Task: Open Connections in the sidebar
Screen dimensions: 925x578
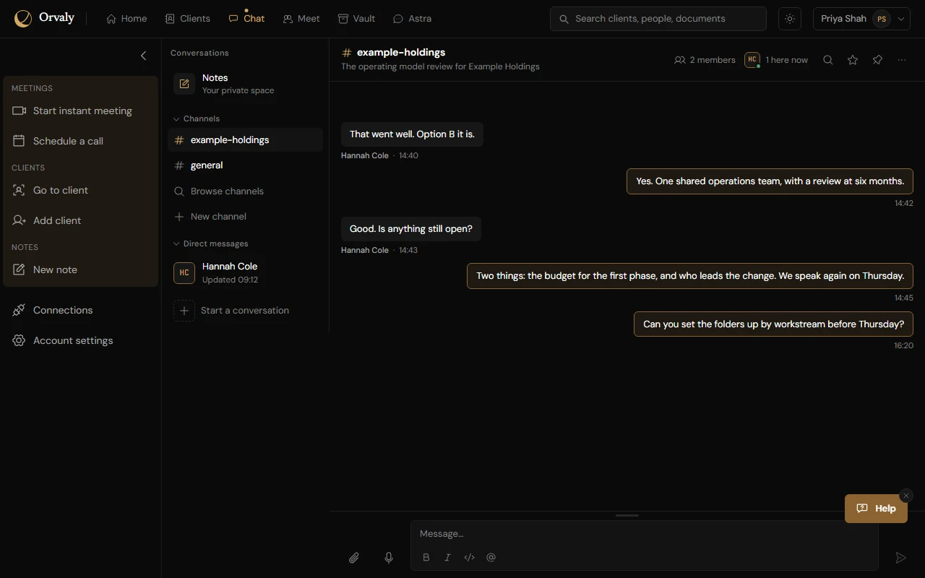Action: click(80, 310)
